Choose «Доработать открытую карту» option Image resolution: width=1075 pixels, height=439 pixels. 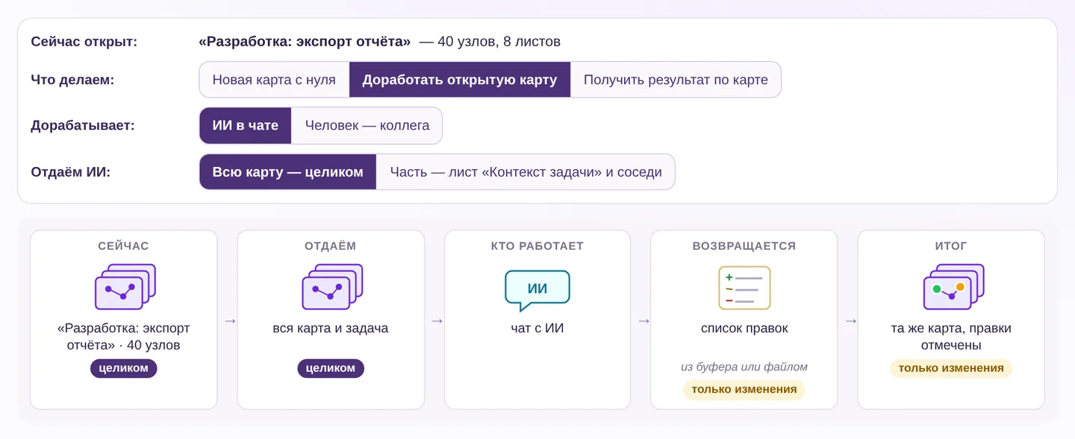(460, 80)
